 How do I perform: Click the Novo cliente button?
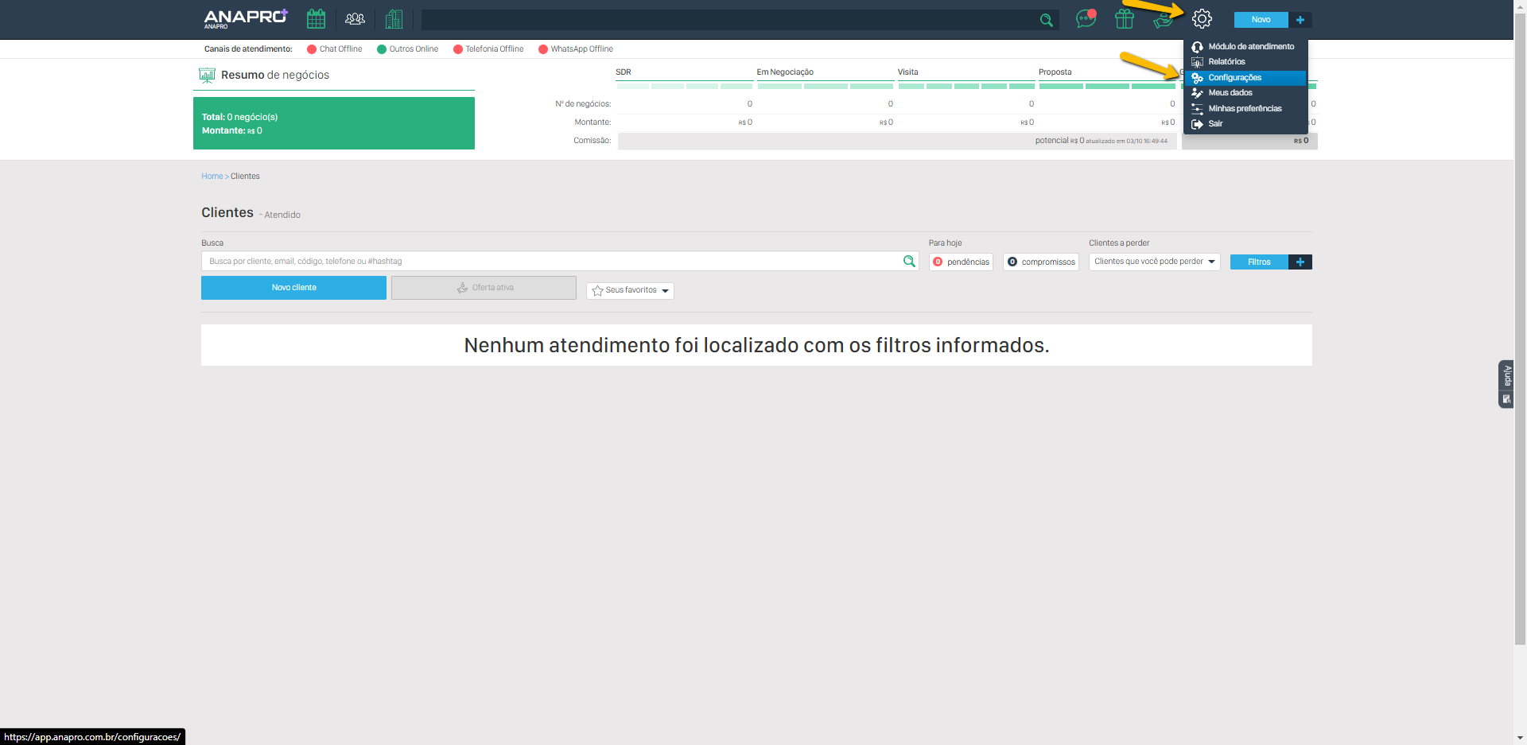tap(293, 288)
